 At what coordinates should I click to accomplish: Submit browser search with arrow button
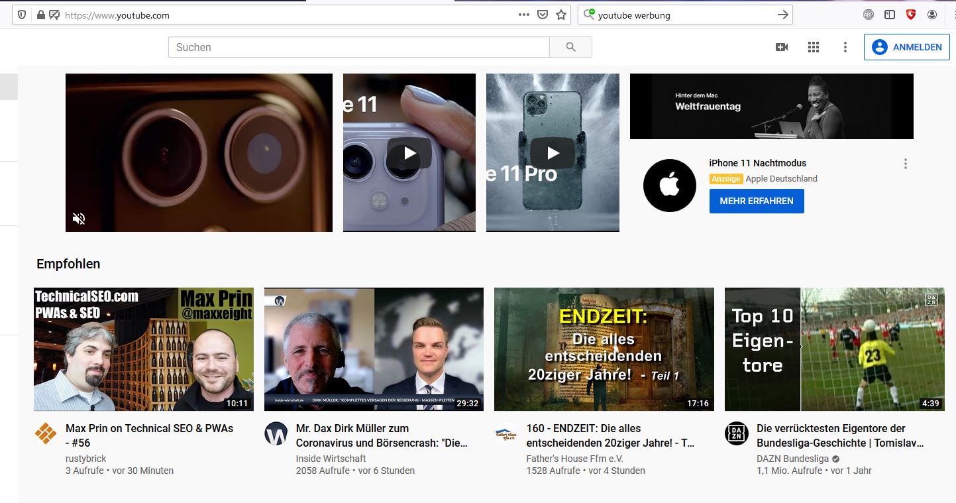click(783, 15)
